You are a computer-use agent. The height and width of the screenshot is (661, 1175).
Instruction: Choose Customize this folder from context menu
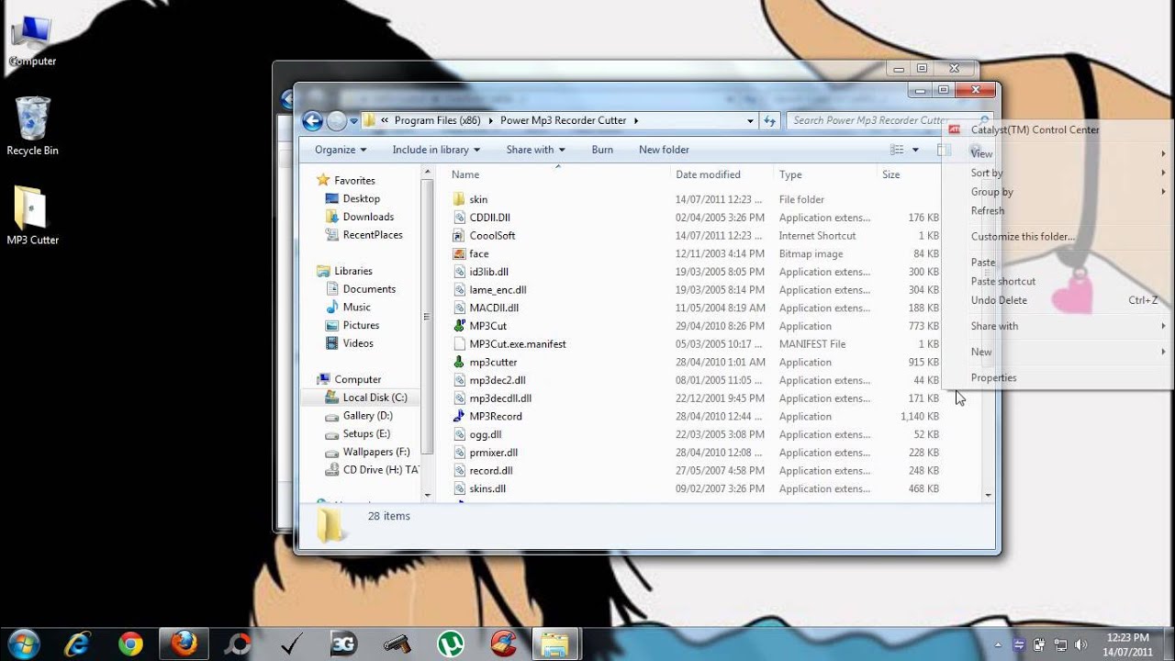coord(1057,236)
